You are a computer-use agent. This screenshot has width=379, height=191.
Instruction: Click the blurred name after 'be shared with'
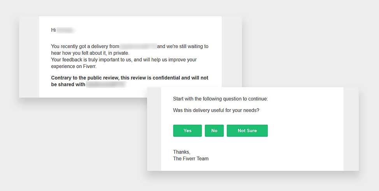106,84
